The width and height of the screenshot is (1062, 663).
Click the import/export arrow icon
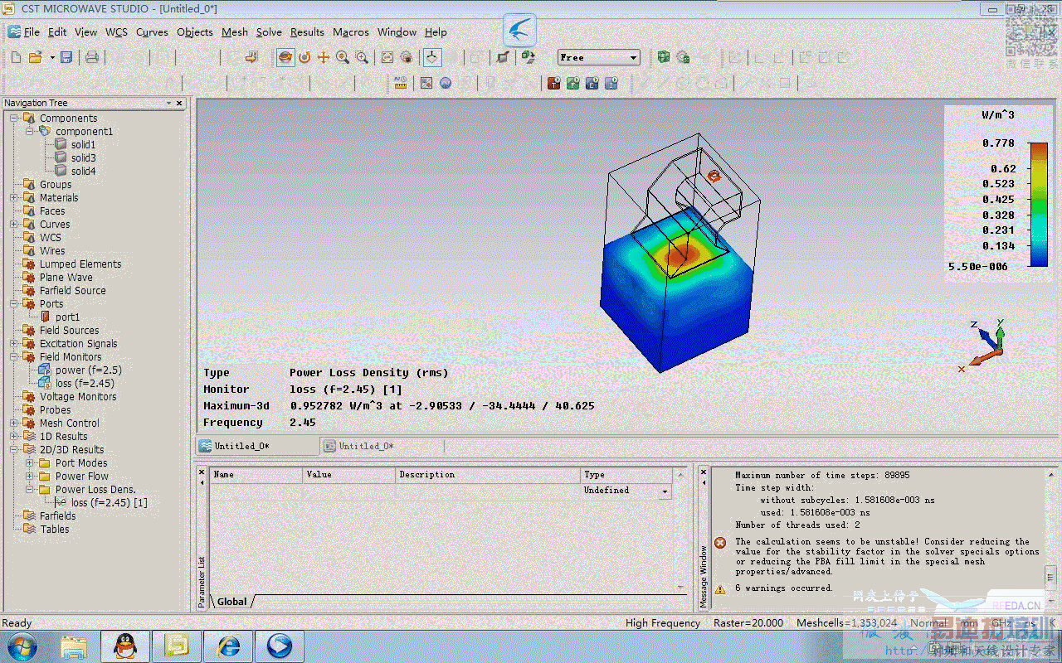[252, 57]
